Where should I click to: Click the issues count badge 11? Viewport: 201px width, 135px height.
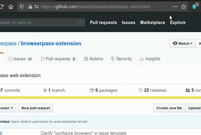tap(30, 59)
